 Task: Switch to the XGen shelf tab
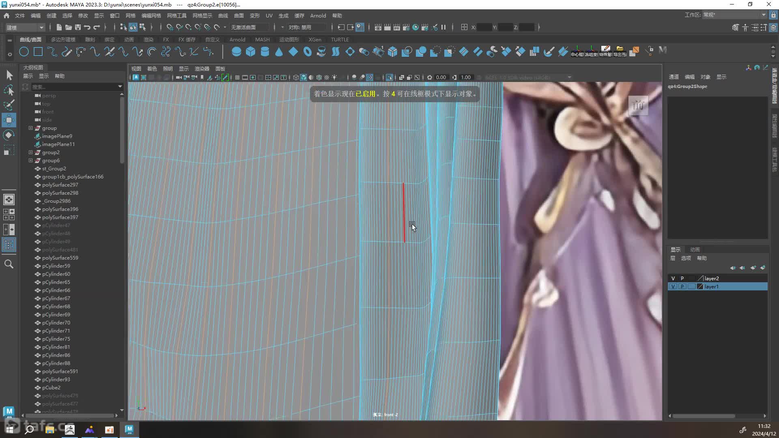pos(315,40)
